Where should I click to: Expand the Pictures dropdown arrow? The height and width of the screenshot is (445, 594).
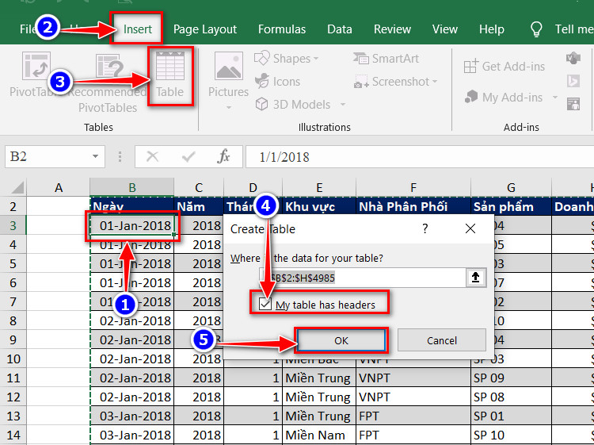pos(228,107)
